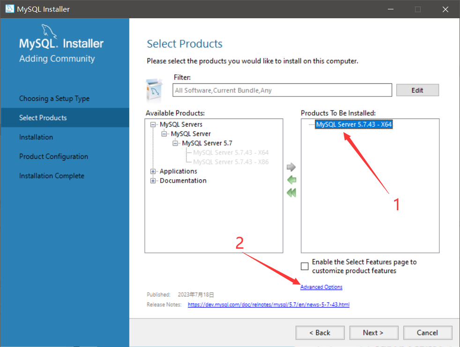Click the software box icon beside Filter
The image size is (460, 347).
click(154, 90)
